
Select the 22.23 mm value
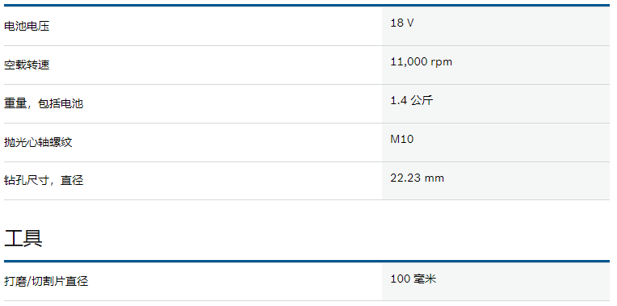tap(417, 178)
